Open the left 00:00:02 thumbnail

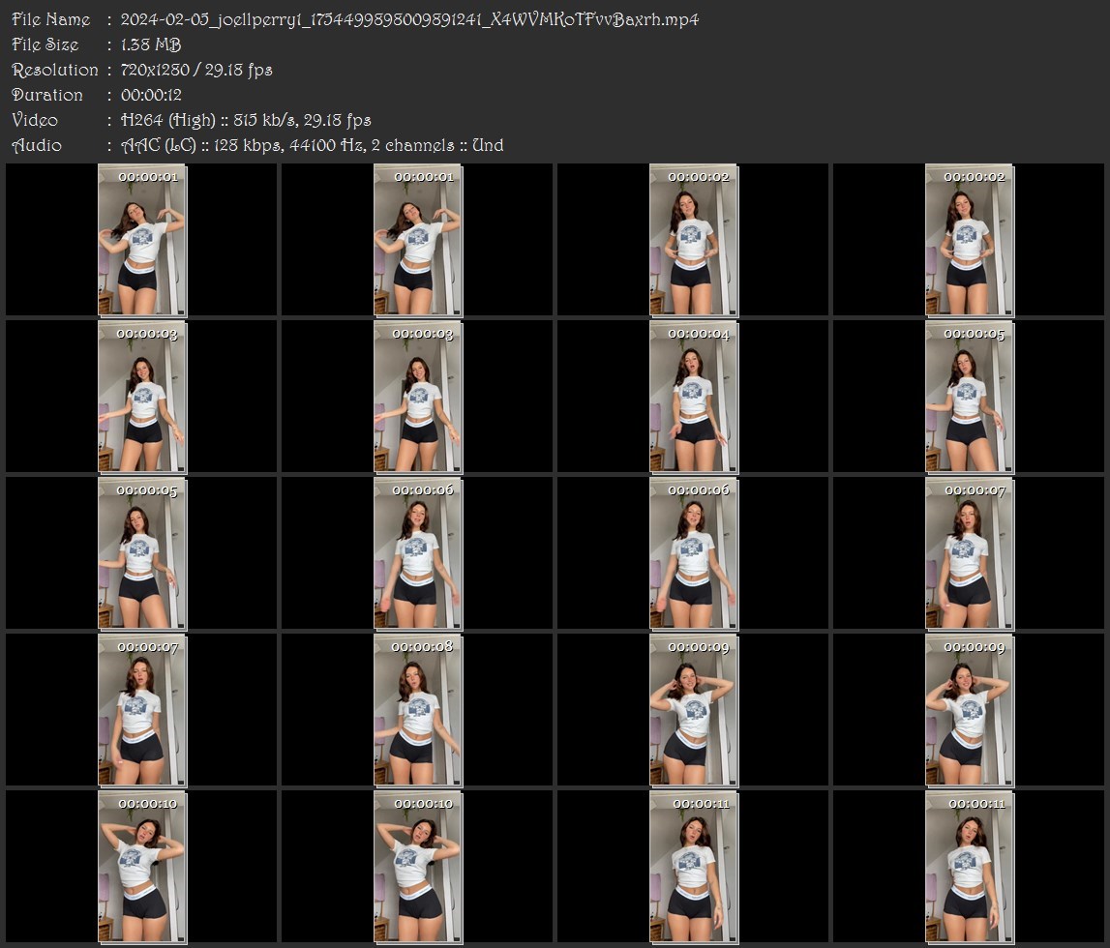[x=694, y=240]
